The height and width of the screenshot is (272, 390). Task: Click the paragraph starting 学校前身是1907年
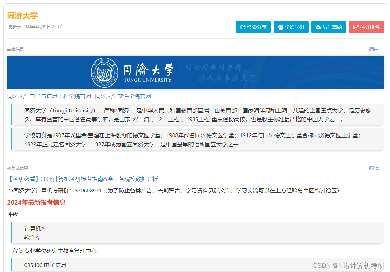[x=193, y=140]
